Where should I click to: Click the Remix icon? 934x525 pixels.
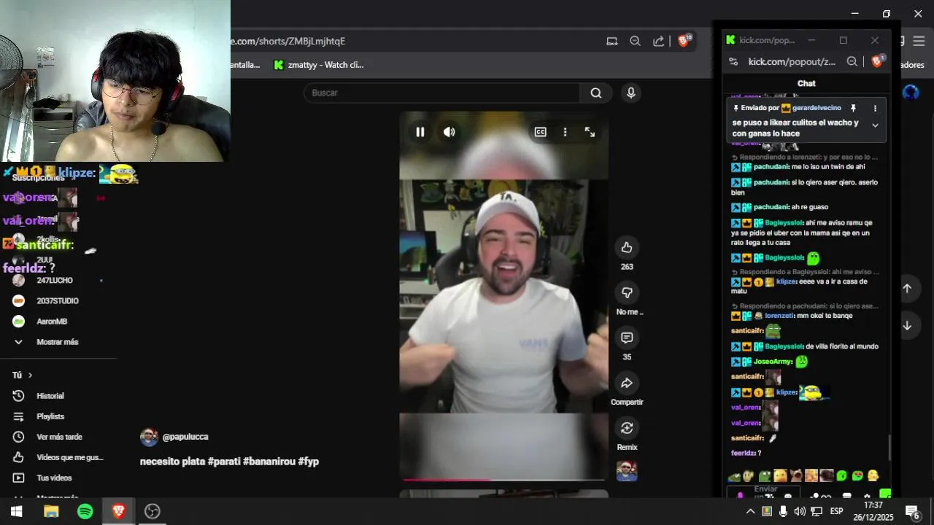[627, 428]
